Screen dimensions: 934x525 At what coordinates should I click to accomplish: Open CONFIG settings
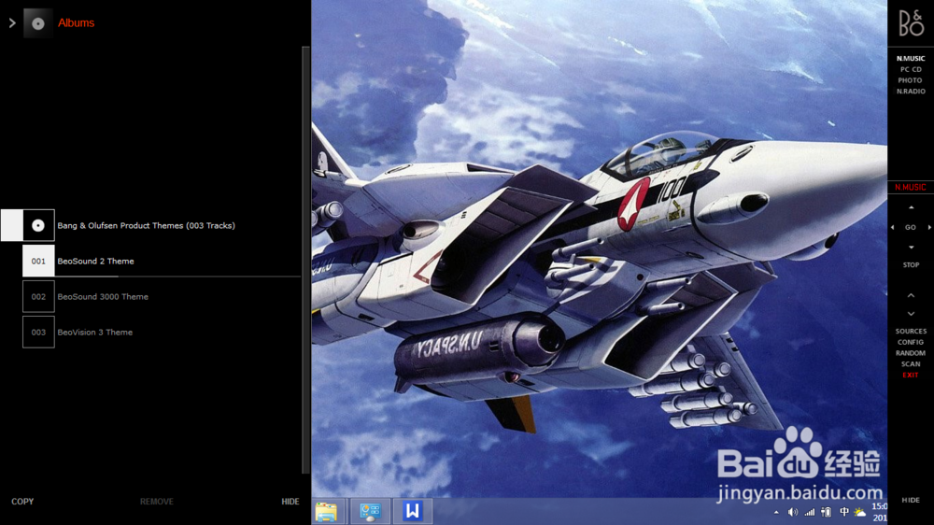point(911,342)
